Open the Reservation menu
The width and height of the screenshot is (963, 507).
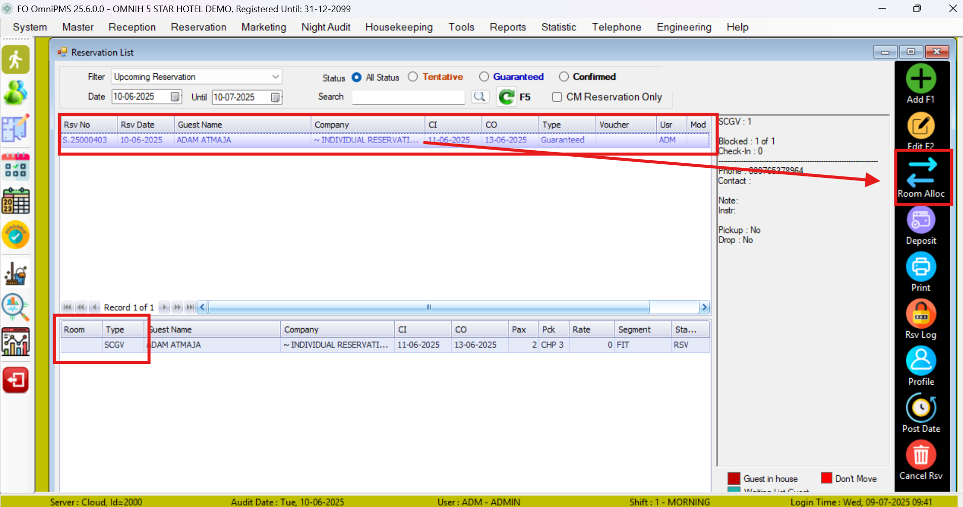198,27
